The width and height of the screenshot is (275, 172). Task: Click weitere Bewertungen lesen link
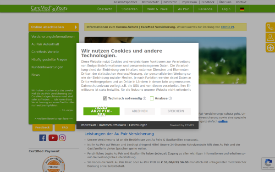click(54, 119)
